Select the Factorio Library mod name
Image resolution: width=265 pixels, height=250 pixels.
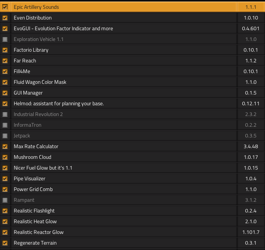tap(31, 50)
